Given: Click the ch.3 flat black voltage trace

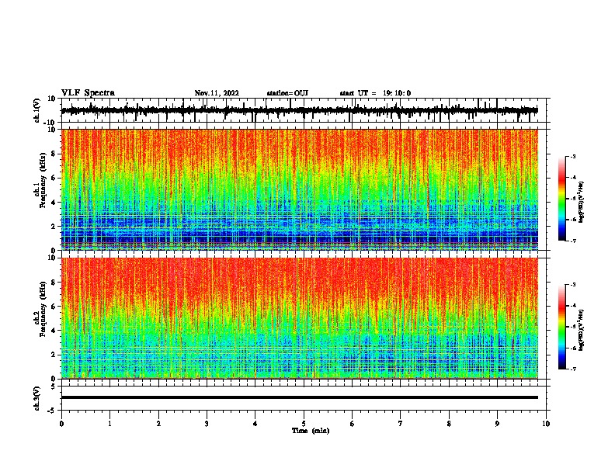Looking at the screenshot, I should [300, 397].
